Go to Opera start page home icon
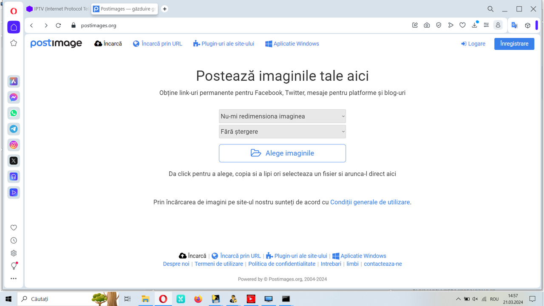This screenshot has height=306, width=544. [14, 27]
